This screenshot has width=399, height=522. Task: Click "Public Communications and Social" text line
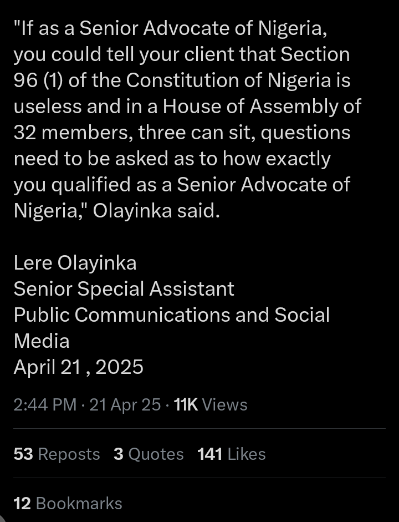(x=172, y=315)
